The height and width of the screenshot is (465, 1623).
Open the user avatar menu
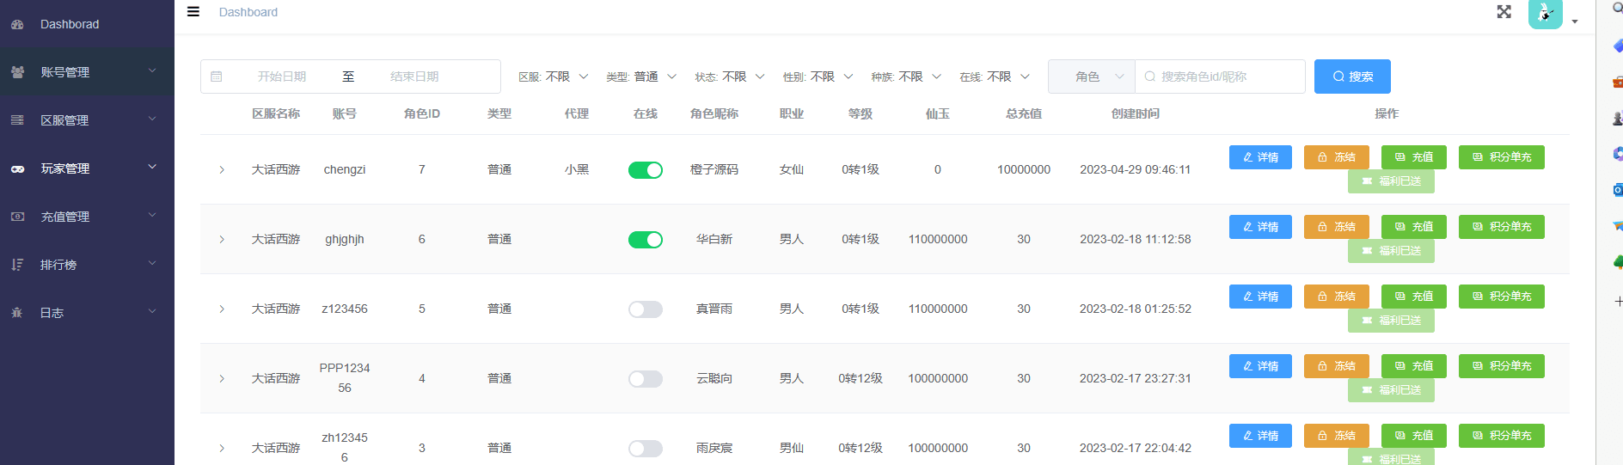tap(1545, 14)
